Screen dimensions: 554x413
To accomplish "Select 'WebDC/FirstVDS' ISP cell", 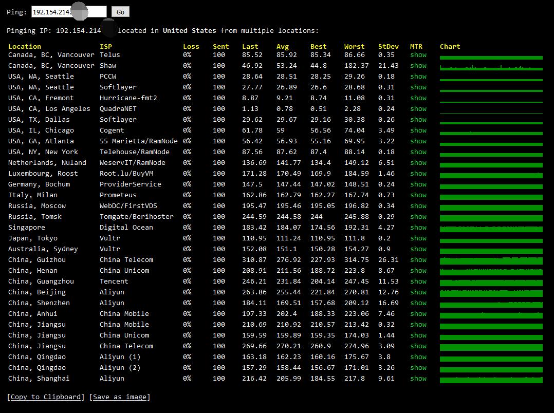I will pyautogui.click(x=128, y=205).
